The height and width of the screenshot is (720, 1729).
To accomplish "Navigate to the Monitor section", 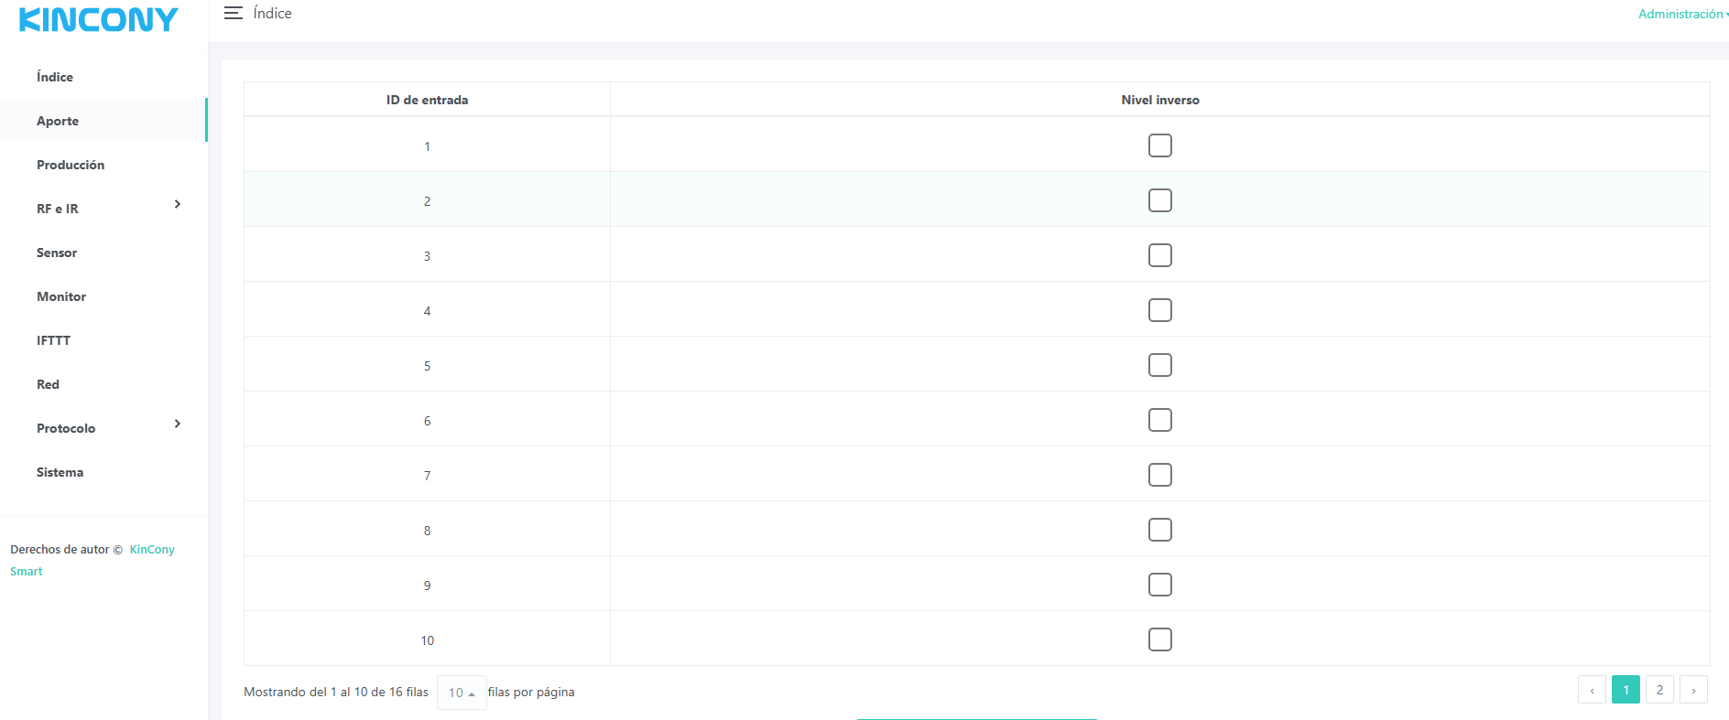I will click(x=61, y=296).
